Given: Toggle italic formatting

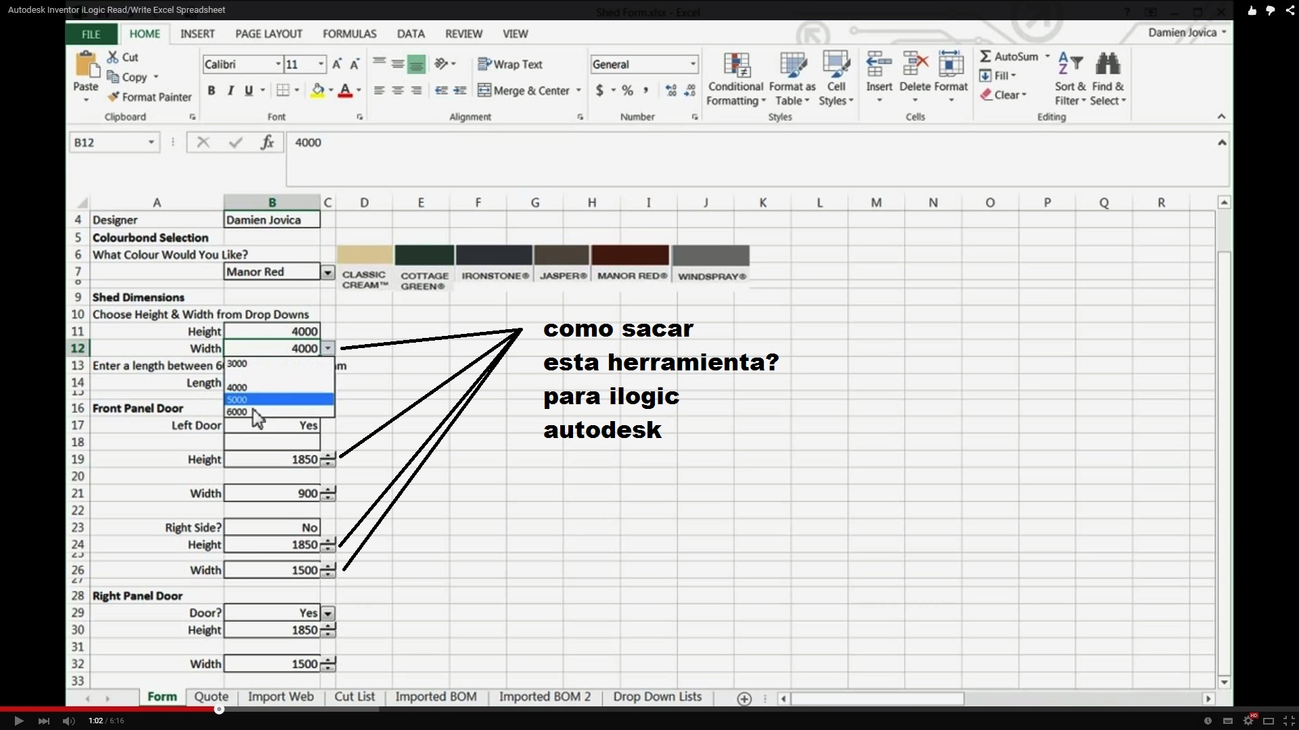Looking at the screenshot, I should coord(230,91).
